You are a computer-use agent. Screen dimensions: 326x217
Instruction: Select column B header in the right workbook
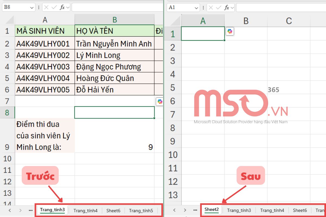[x=246, y=21]
